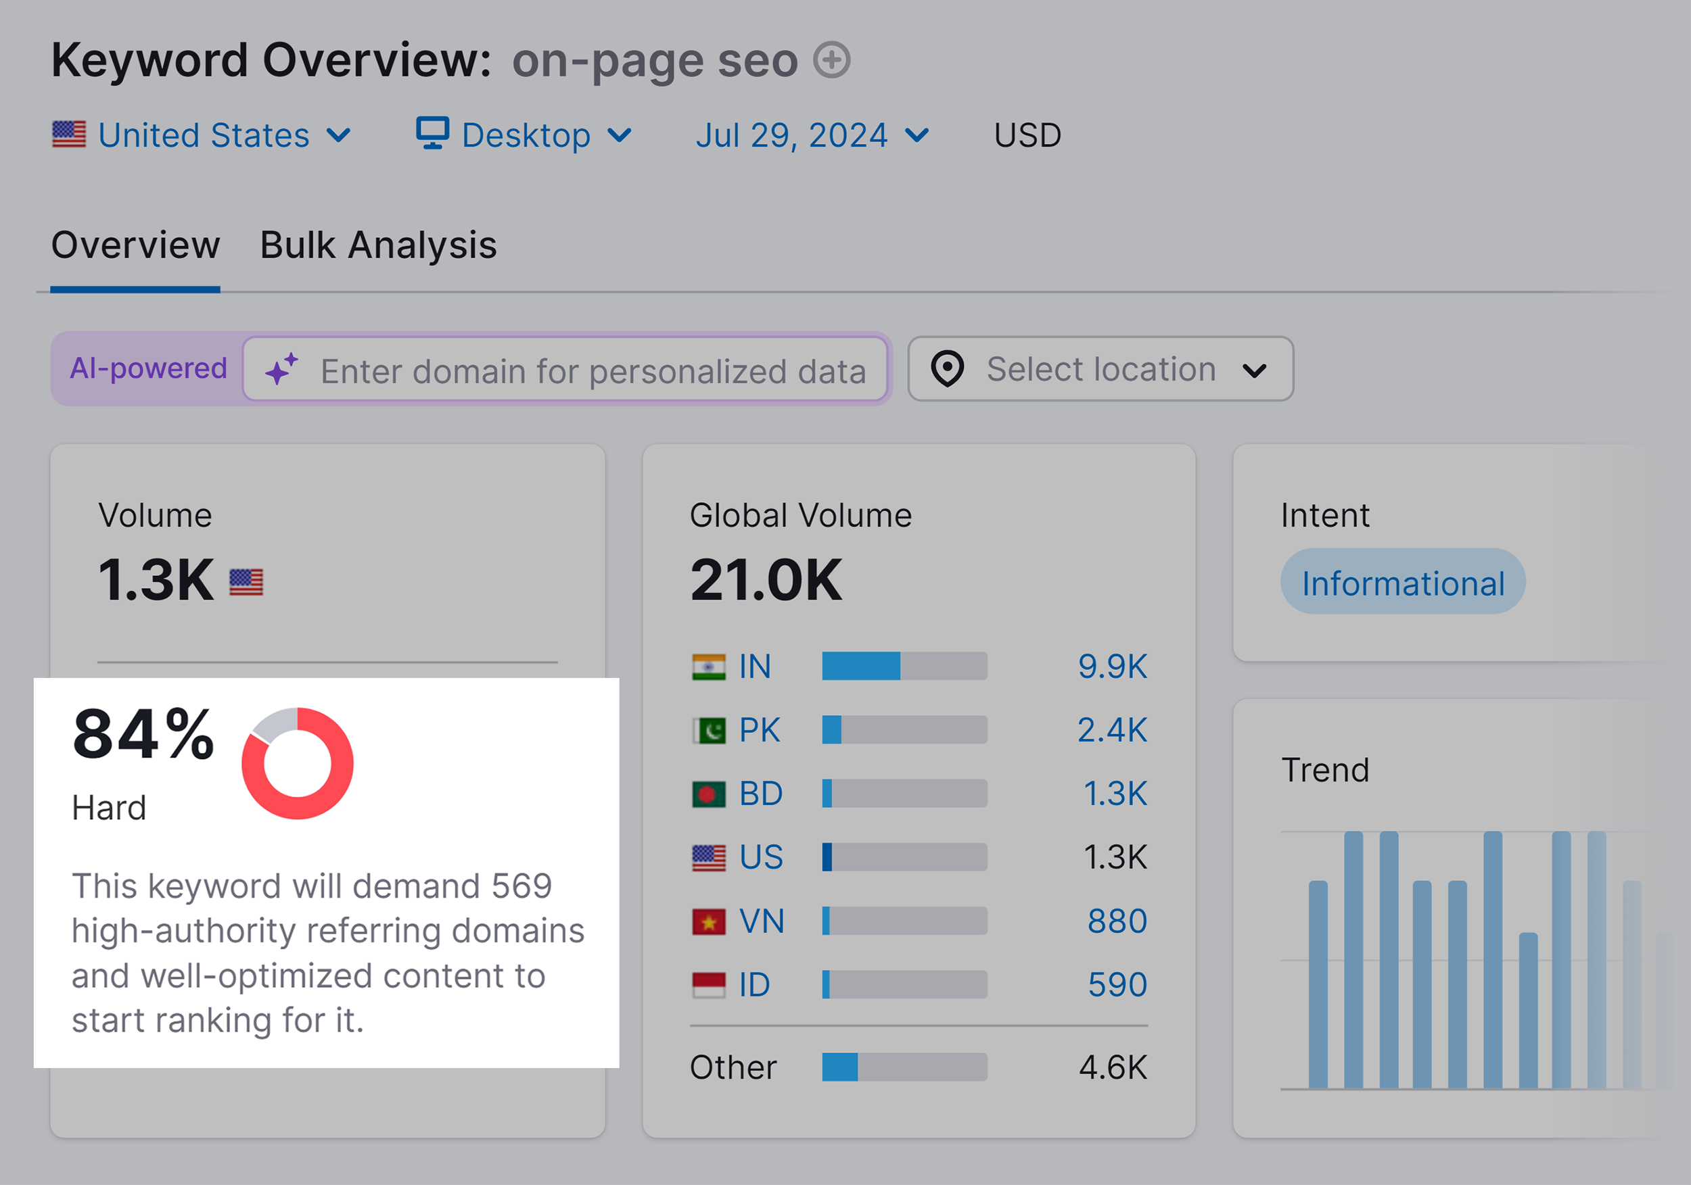
Task: Click the US flag beside the 1.3K volume
Action: [x=248, y=581]
